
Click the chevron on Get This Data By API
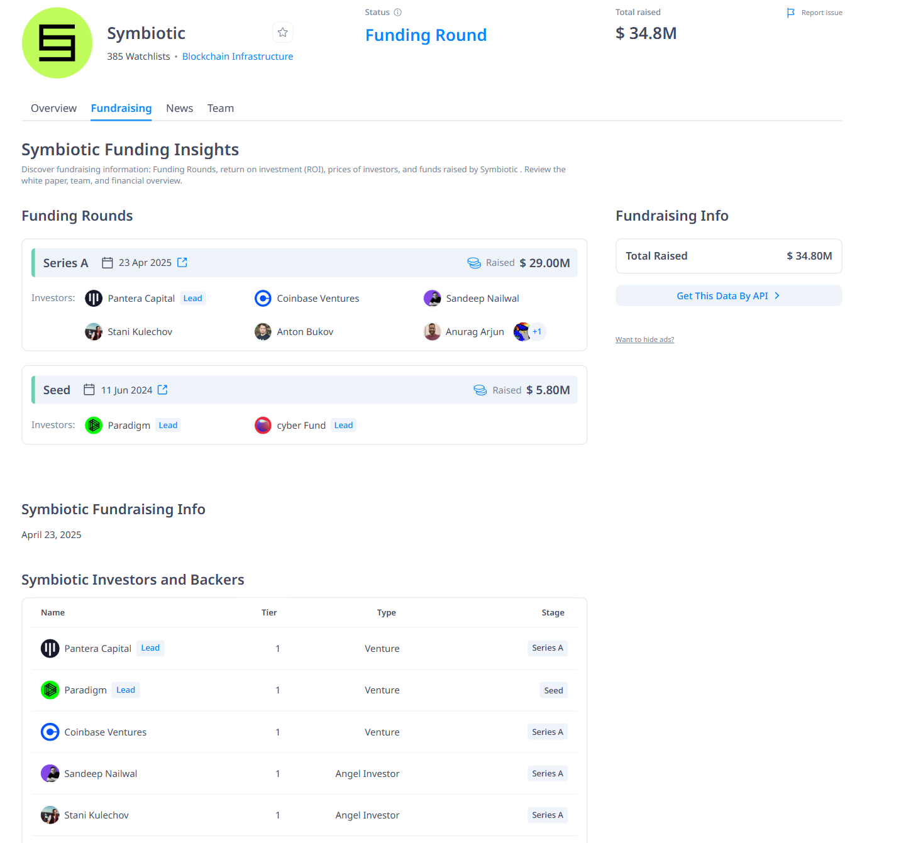[x=777, y=295]
